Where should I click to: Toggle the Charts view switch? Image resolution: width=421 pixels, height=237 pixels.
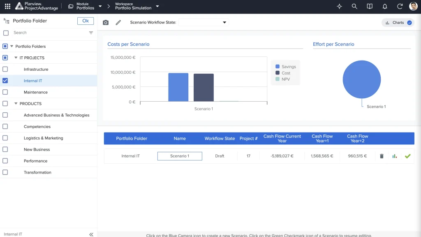point(398,23)
